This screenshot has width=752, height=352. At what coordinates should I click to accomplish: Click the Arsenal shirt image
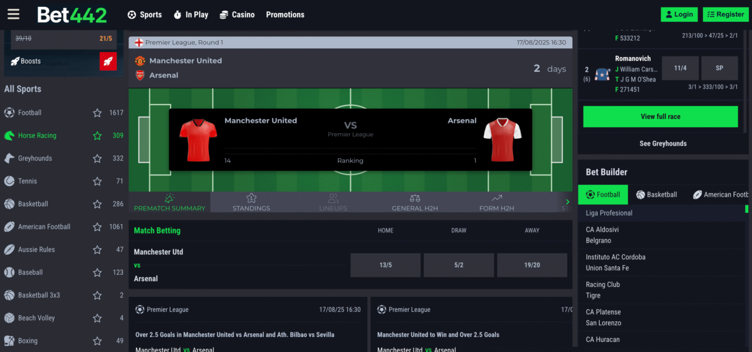click(x=503, y=139)
